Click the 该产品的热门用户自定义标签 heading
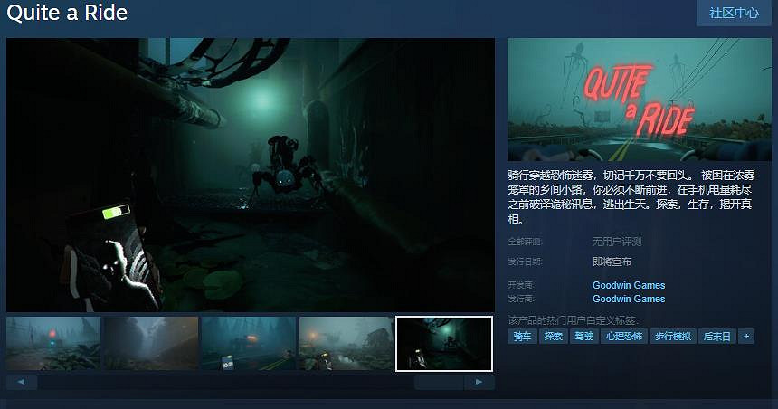Screen dimensions: 778x409 tap(573, 320)
